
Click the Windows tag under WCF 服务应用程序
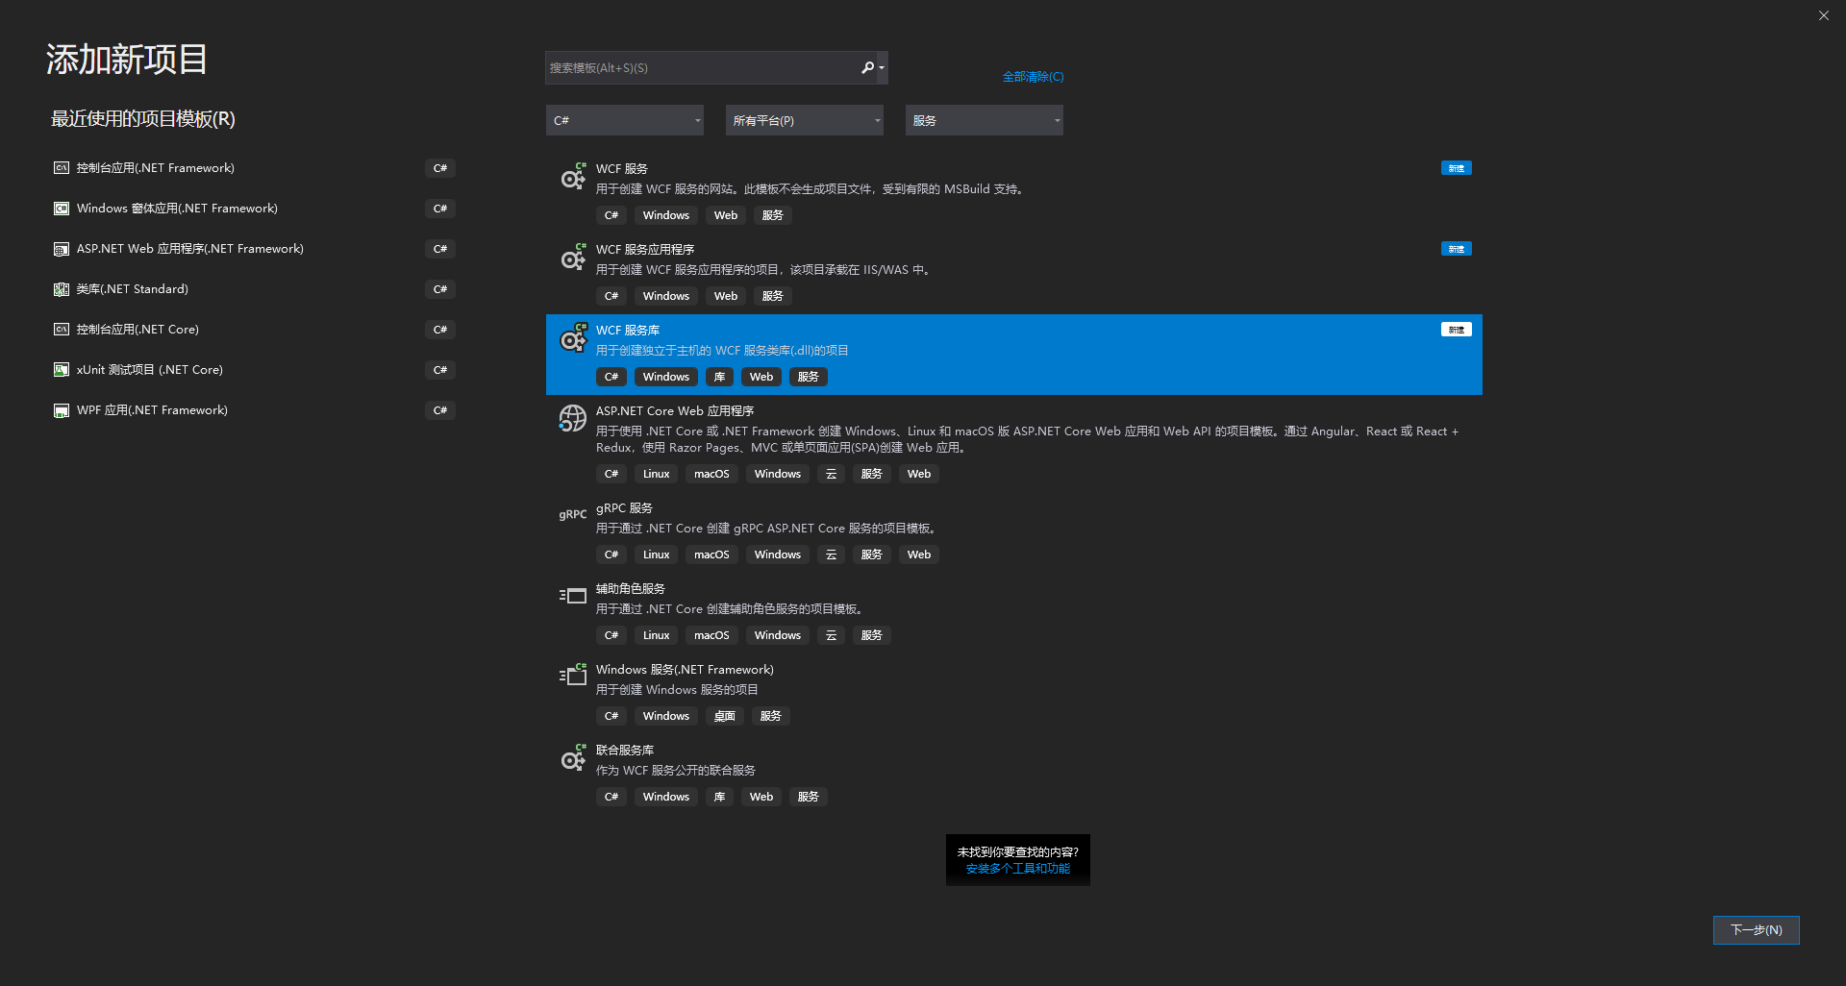(666, 296)
